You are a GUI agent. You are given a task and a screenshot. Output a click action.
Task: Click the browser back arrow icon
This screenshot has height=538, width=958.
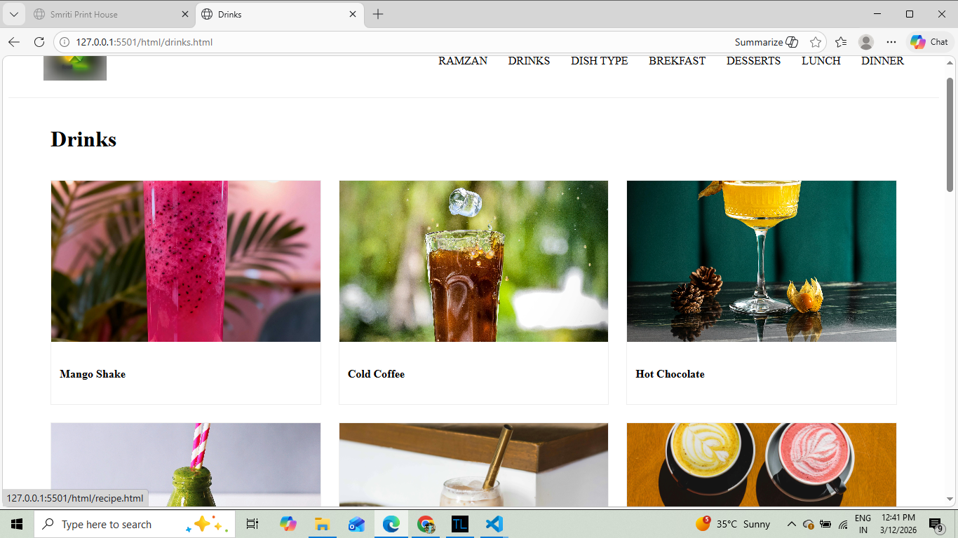[x=14, y=42]
